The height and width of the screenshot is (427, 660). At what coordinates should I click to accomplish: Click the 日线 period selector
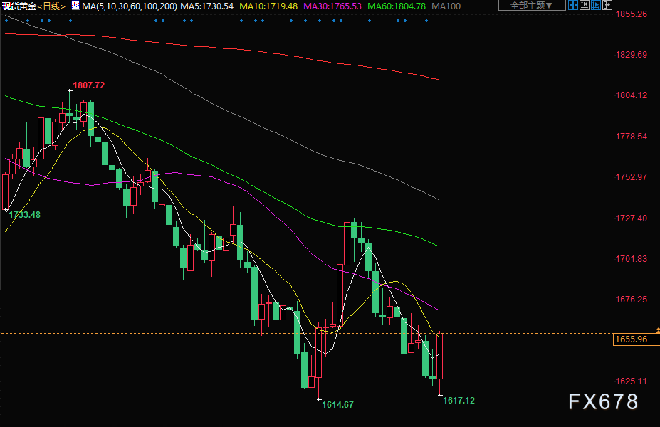tap(52, 6)
